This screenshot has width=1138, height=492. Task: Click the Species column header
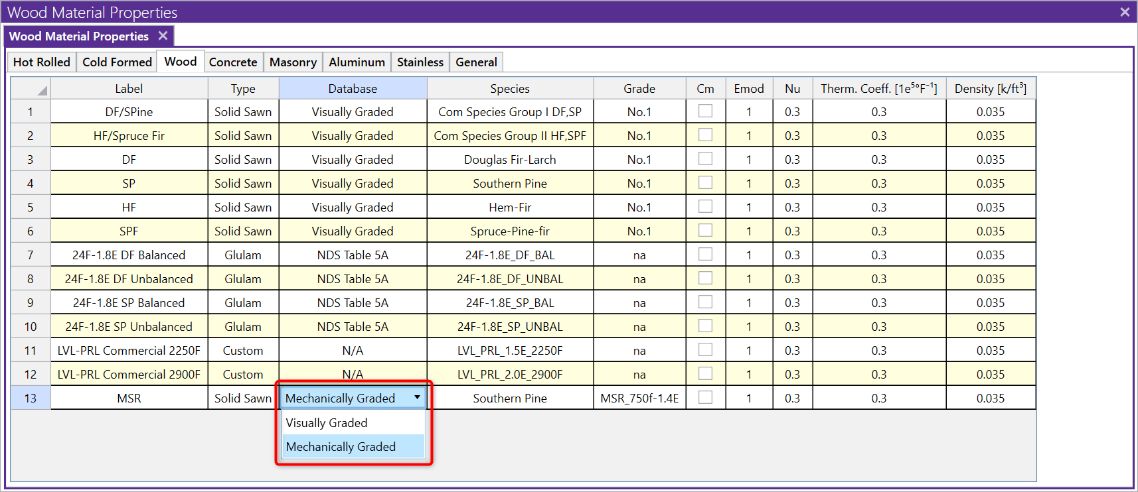click(509, 89)
